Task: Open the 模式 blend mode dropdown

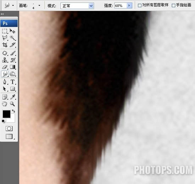Action: (x=77, y=6)
